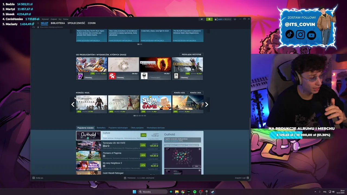347x195 pixels.
Task: Open File Explorer from the taskbar
Action: [177, 192]
